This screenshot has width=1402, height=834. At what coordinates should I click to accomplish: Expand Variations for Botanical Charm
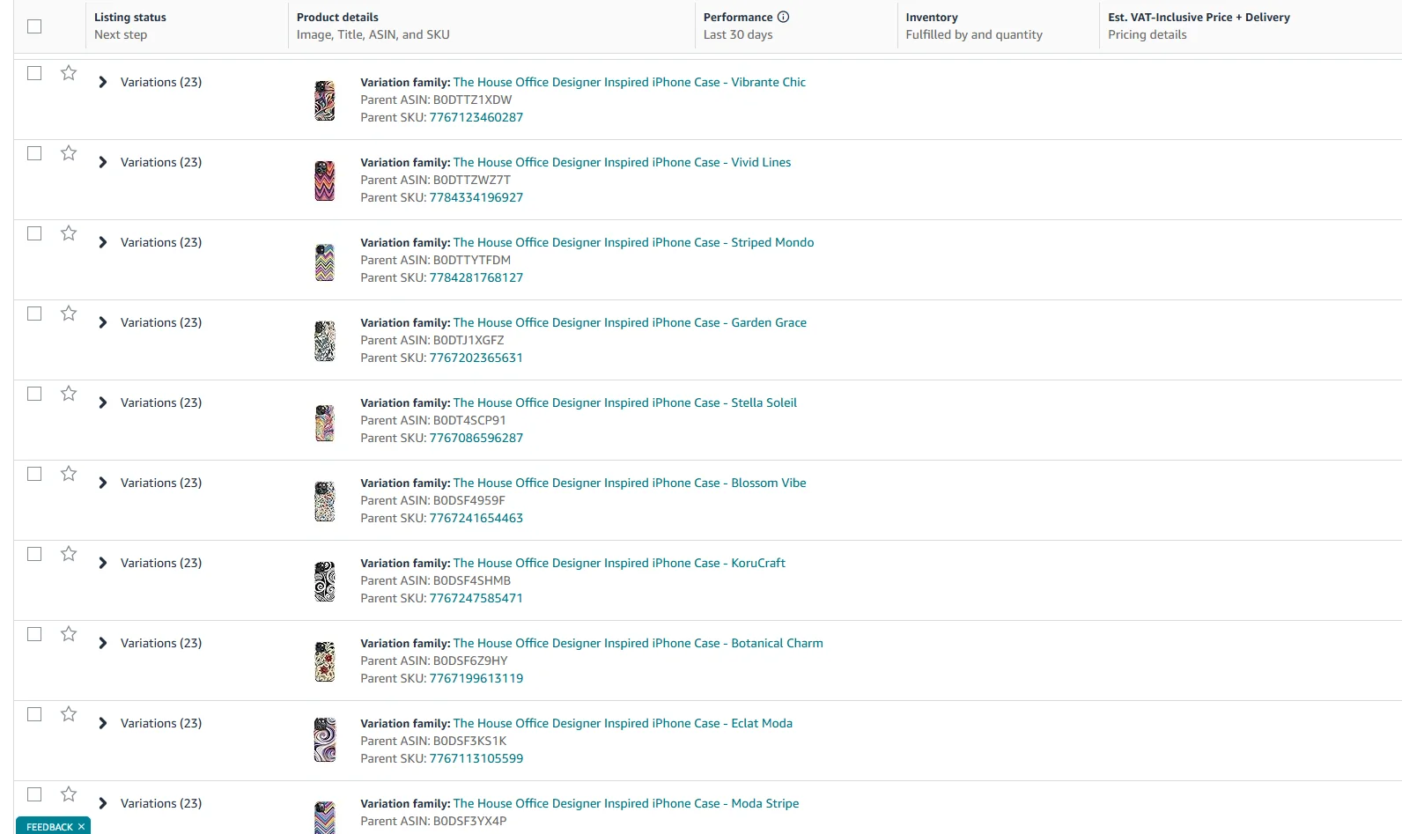click(103, 643)
